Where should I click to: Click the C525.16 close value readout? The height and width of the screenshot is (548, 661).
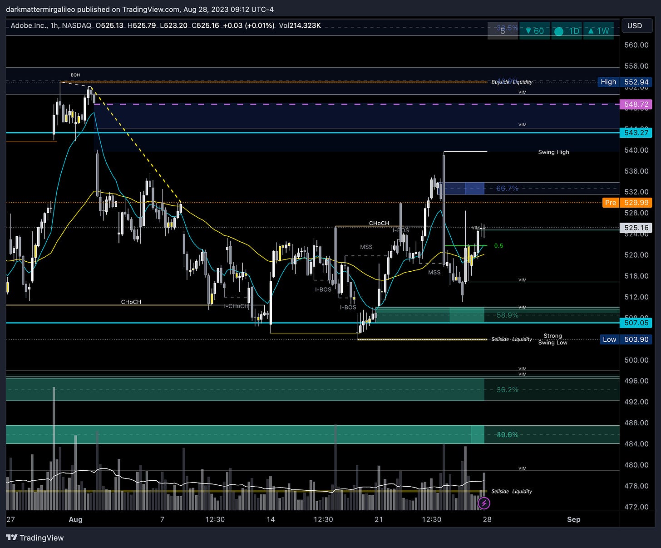(205, 25)
